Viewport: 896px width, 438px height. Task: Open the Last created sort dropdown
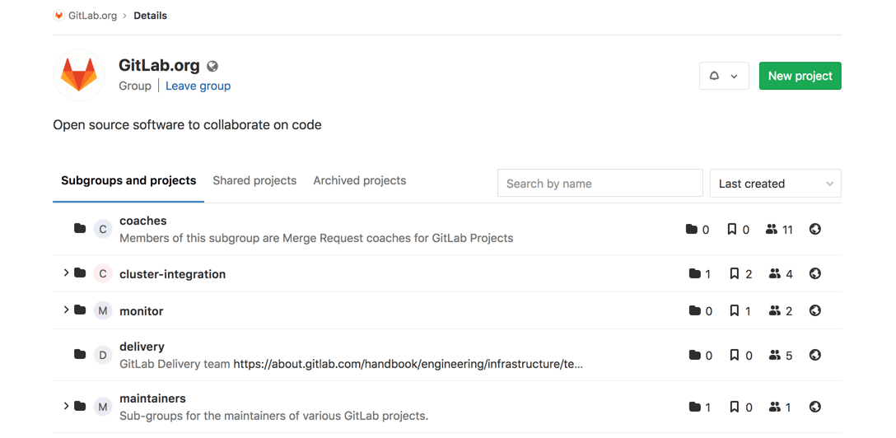[776, 184]
